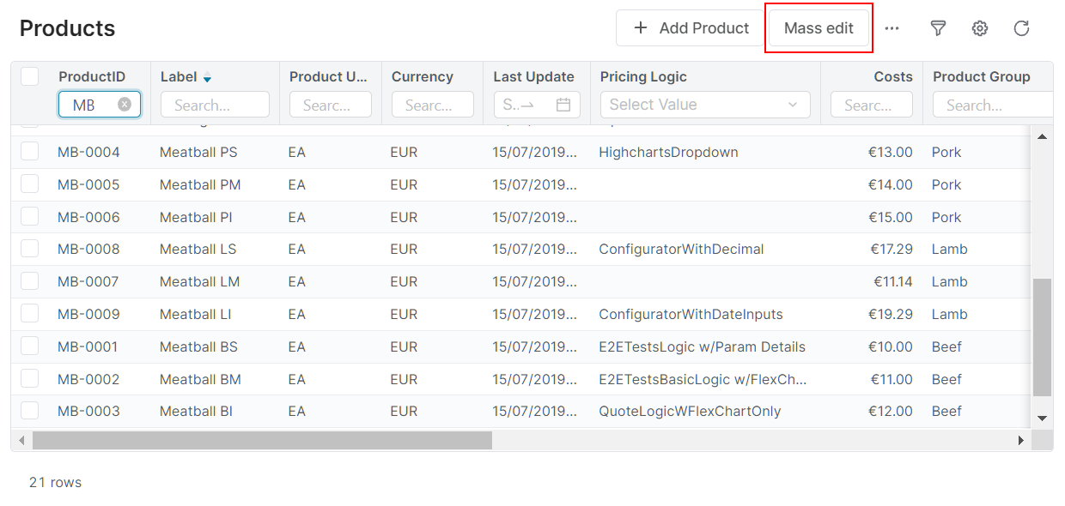Image resolution: width=1065 pixels, height=506 pixels.
Task: Open the Last Update calendar picker
Action: point(563,105)
